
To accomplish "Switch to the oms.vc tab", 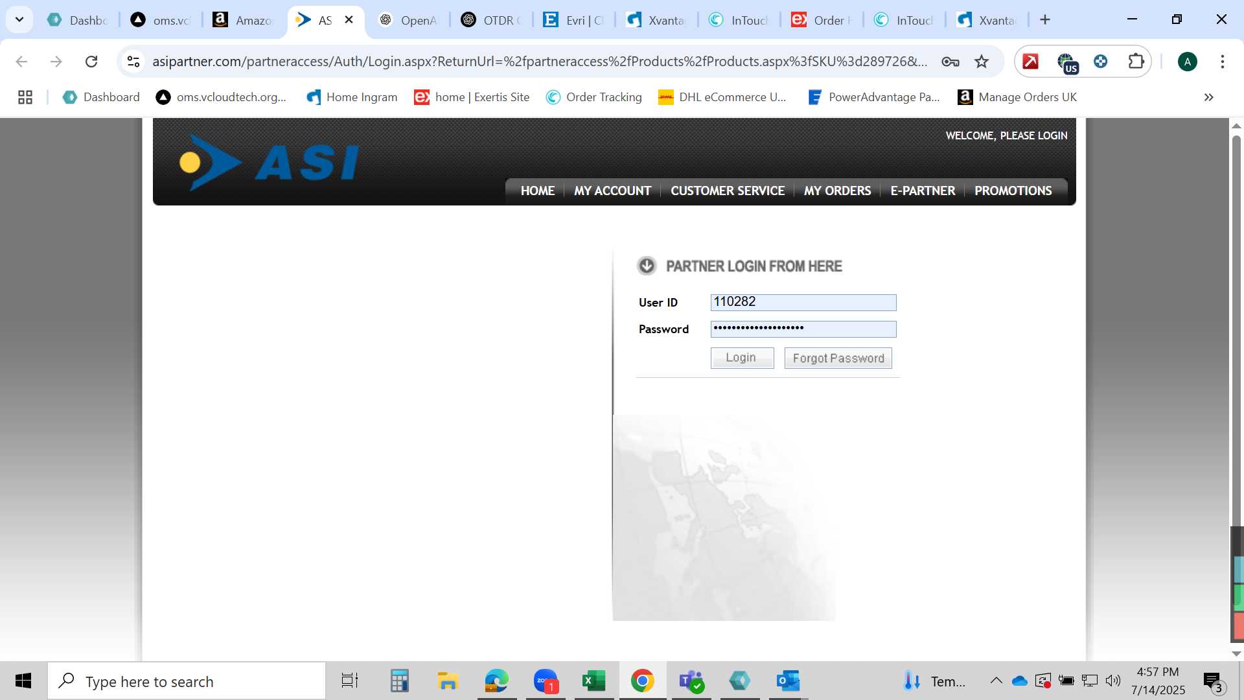I will point(161,20).
